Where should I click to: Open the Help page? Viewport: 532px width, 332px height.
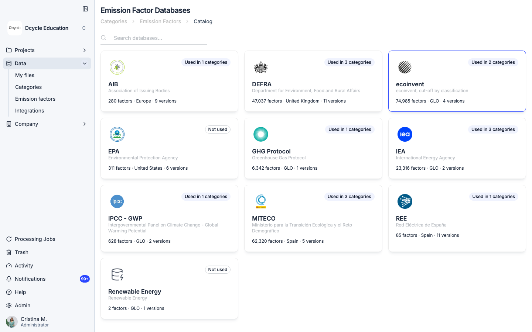[20, 292]
